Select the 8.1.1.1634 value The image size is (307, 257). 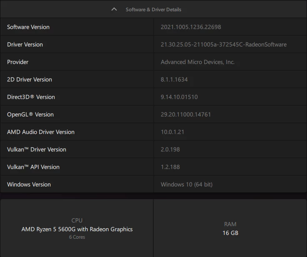174,80
